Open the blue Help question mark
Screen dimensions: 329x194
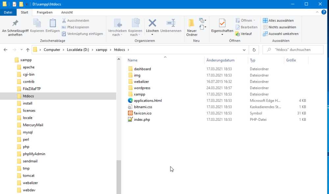(x=324, y=12)
